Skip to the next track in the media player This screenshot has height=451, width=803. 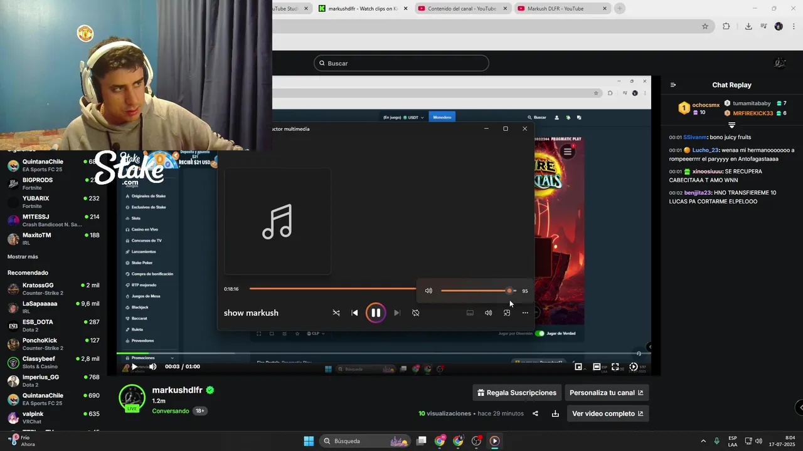coord(396,313)
